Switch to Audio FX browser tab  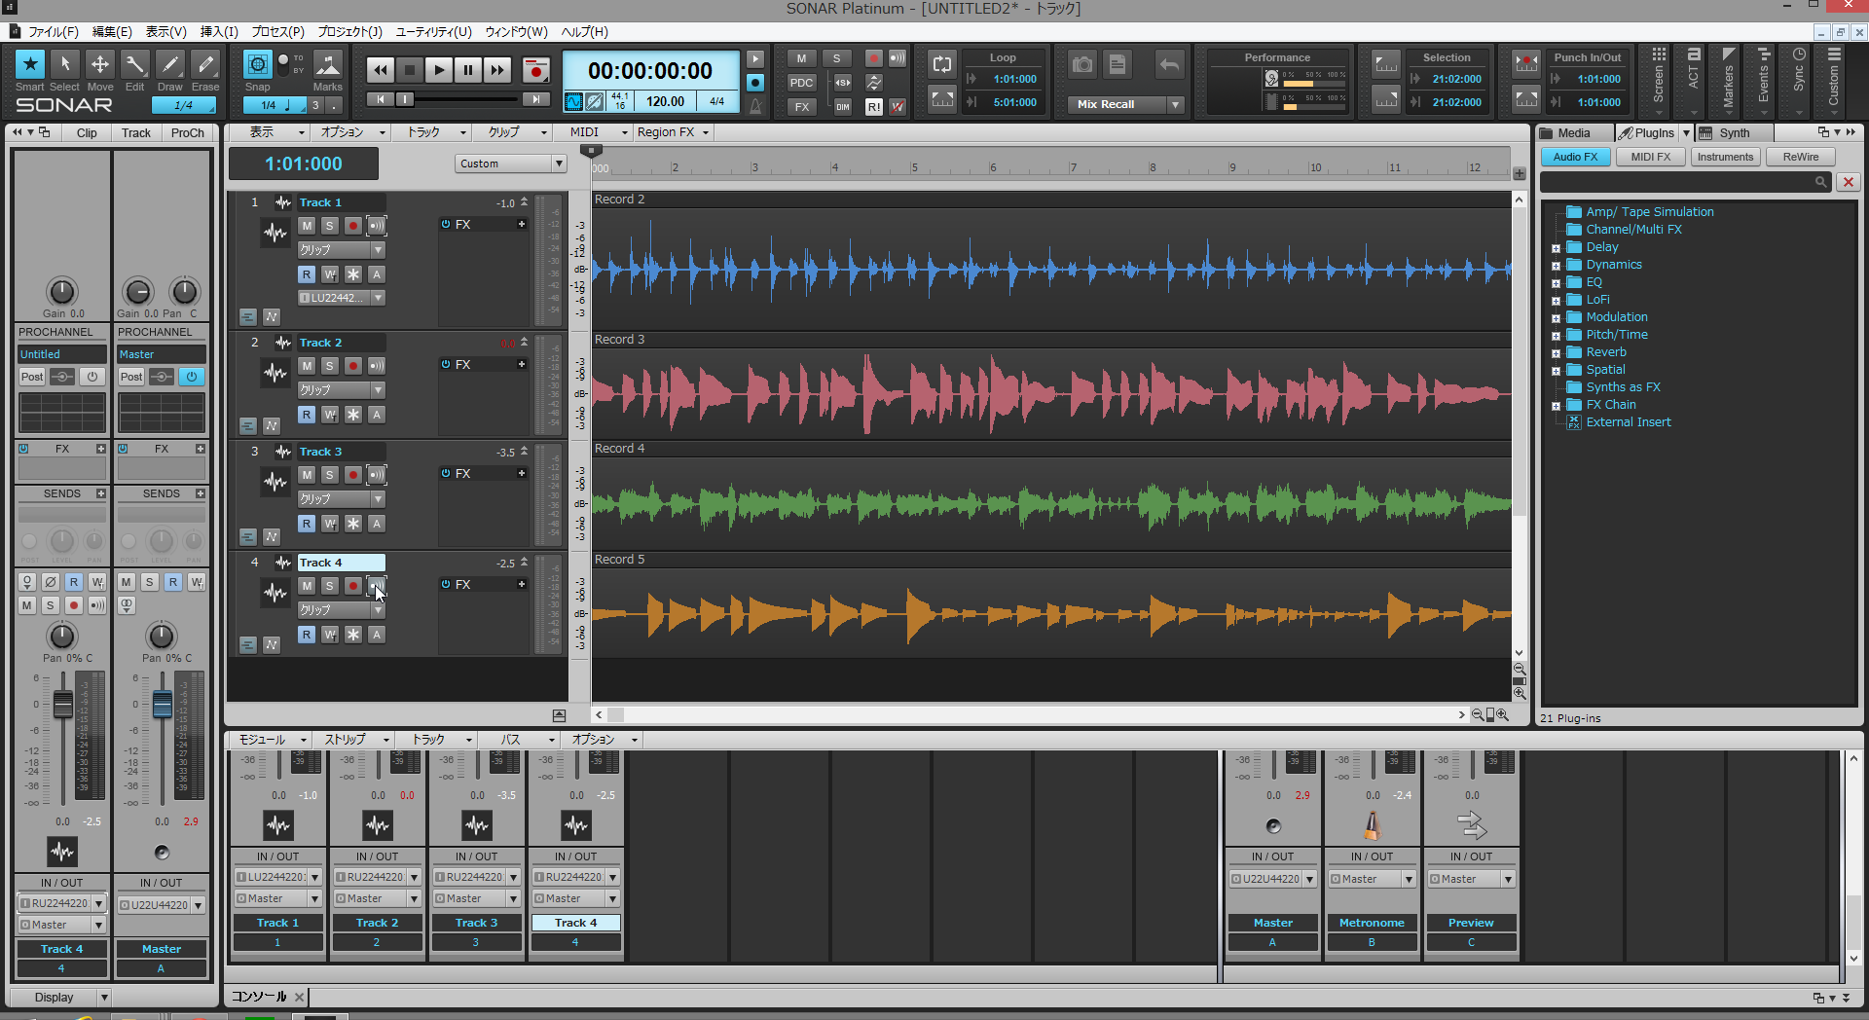click(1575, 157)
